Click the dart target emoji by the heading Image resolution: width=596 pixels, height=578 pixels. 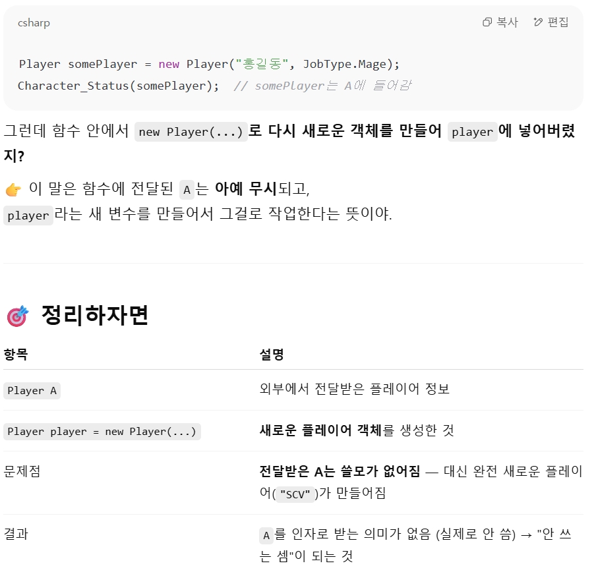point(17,316)
